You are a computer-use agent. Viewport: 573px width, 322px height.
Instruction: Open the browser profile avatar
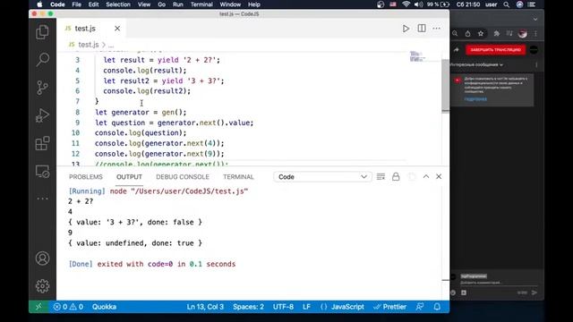[523, 34]
